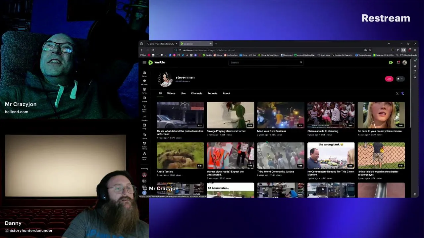The width and height of the screenshot is (424, 238).
Task: Open the Odysee bookmark
Action: pos(218,55)
